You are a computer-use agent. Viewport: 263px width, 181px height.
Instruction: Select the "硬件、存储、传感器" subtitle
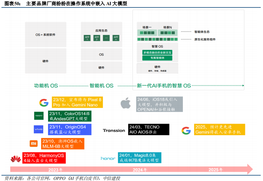click(x=157, y=71)
